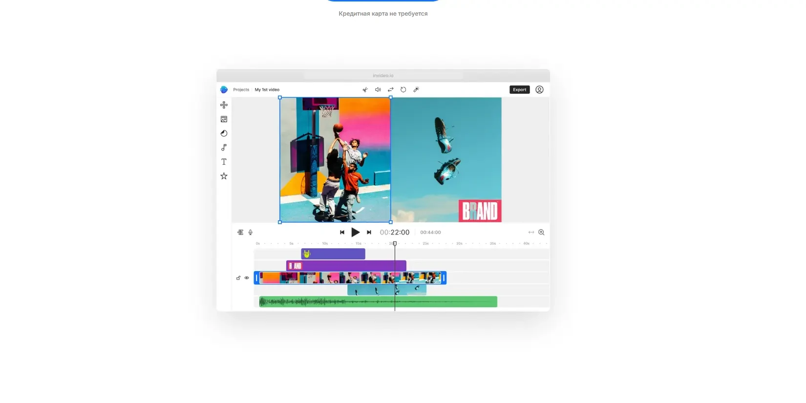Open the music note audio panel
The width and height of the screenshot is (806, 403).
(224, 148)
